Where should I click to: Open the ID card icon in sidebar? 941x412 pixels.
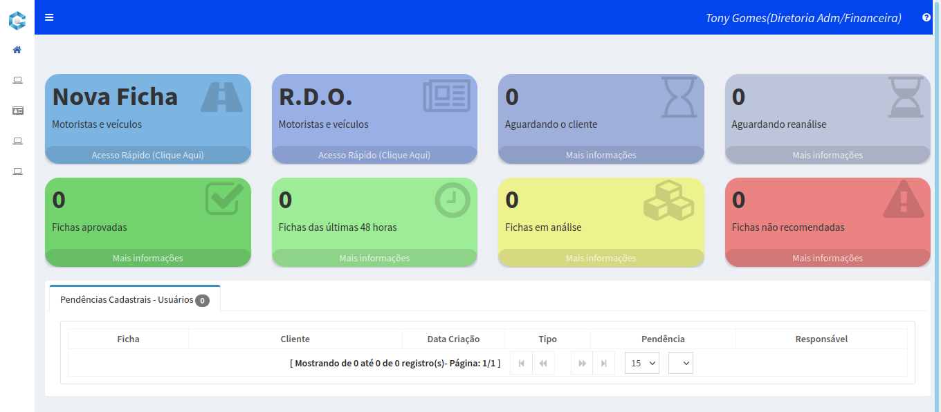(17, 111)
